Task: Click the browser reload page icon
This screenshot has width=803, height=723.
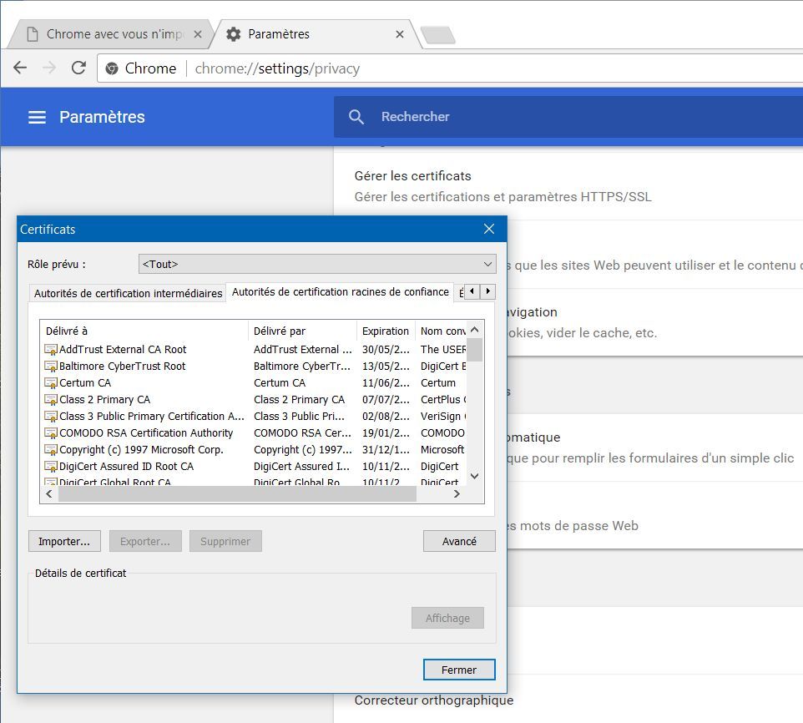Action: tap(78, 68)
